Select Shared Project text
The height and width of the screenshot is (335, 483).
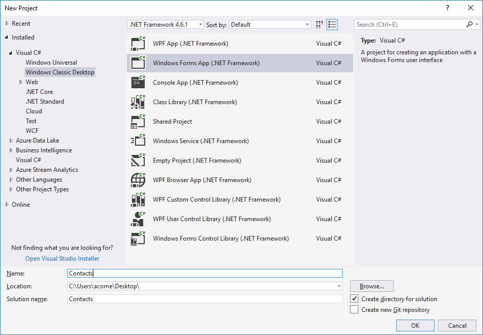(172, 122)
